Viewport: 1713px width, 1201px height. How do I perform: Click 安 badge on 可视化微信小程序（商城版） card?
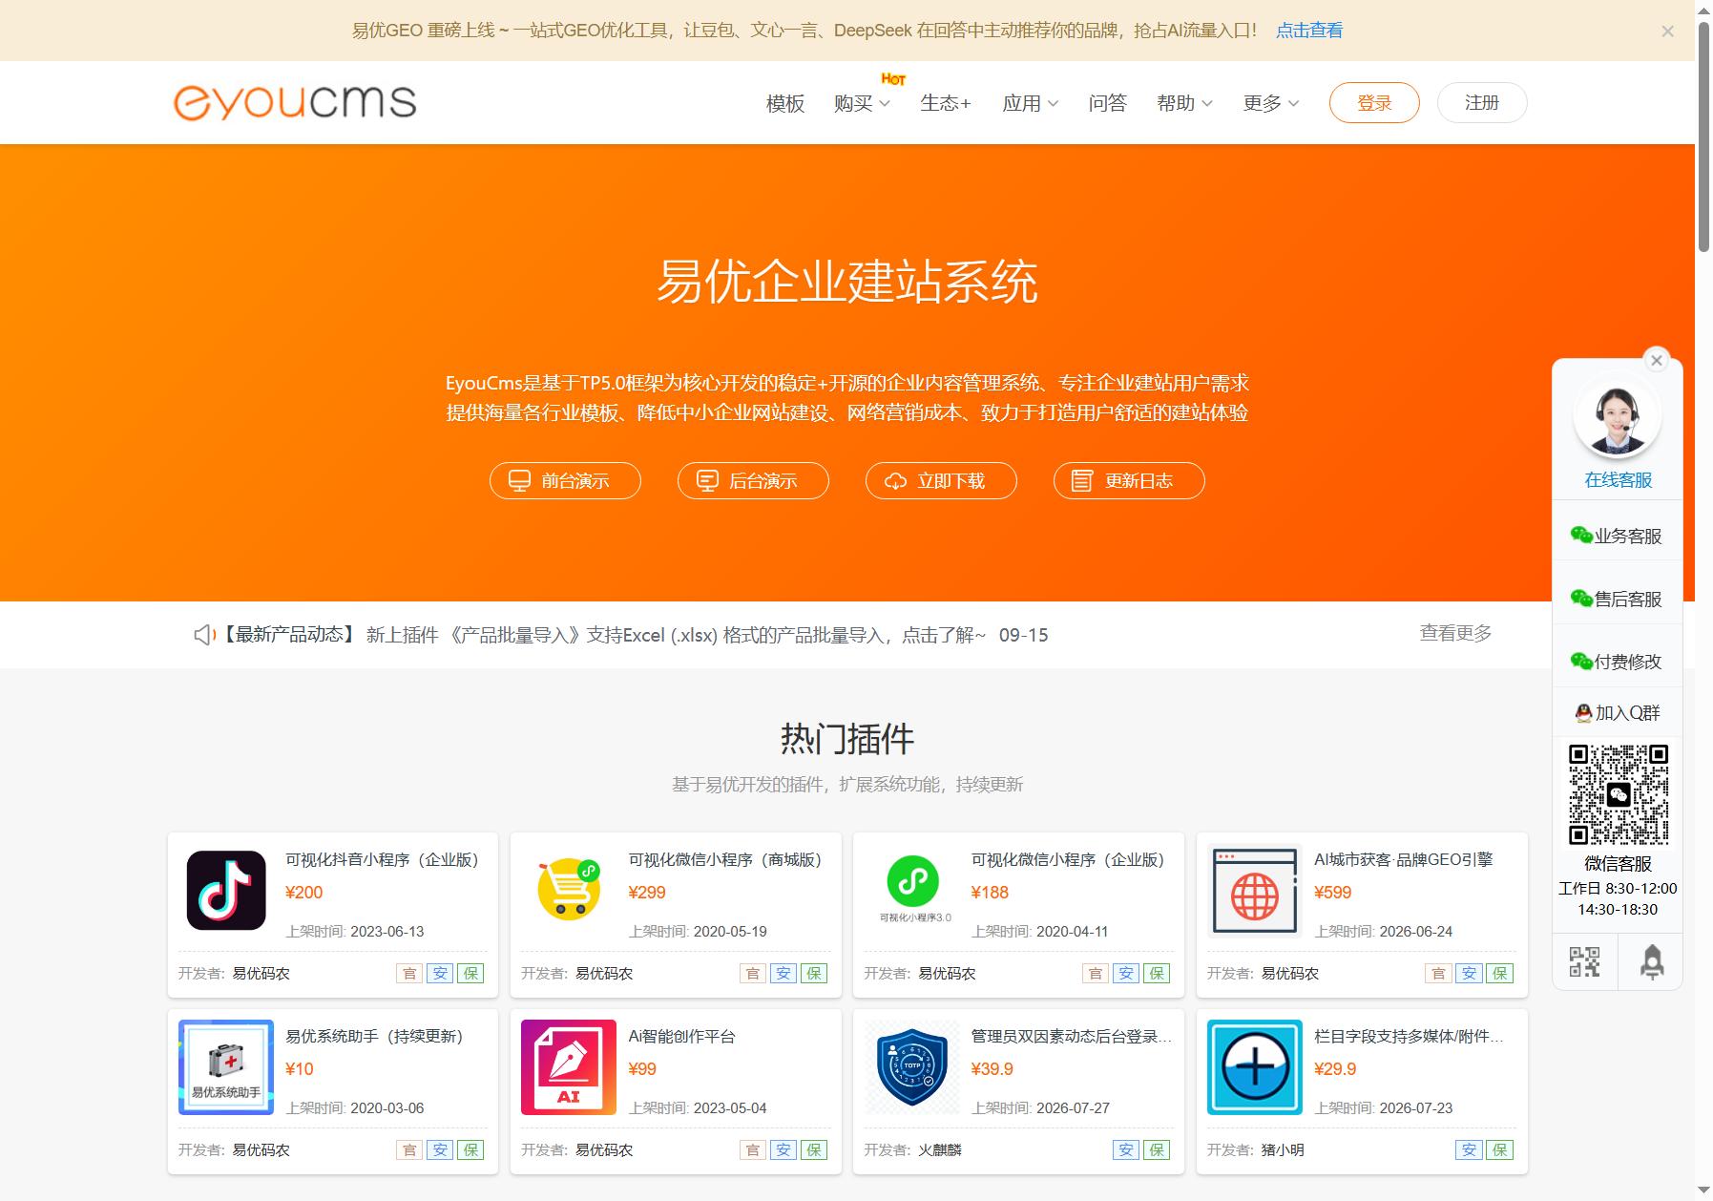pos(783,974)
